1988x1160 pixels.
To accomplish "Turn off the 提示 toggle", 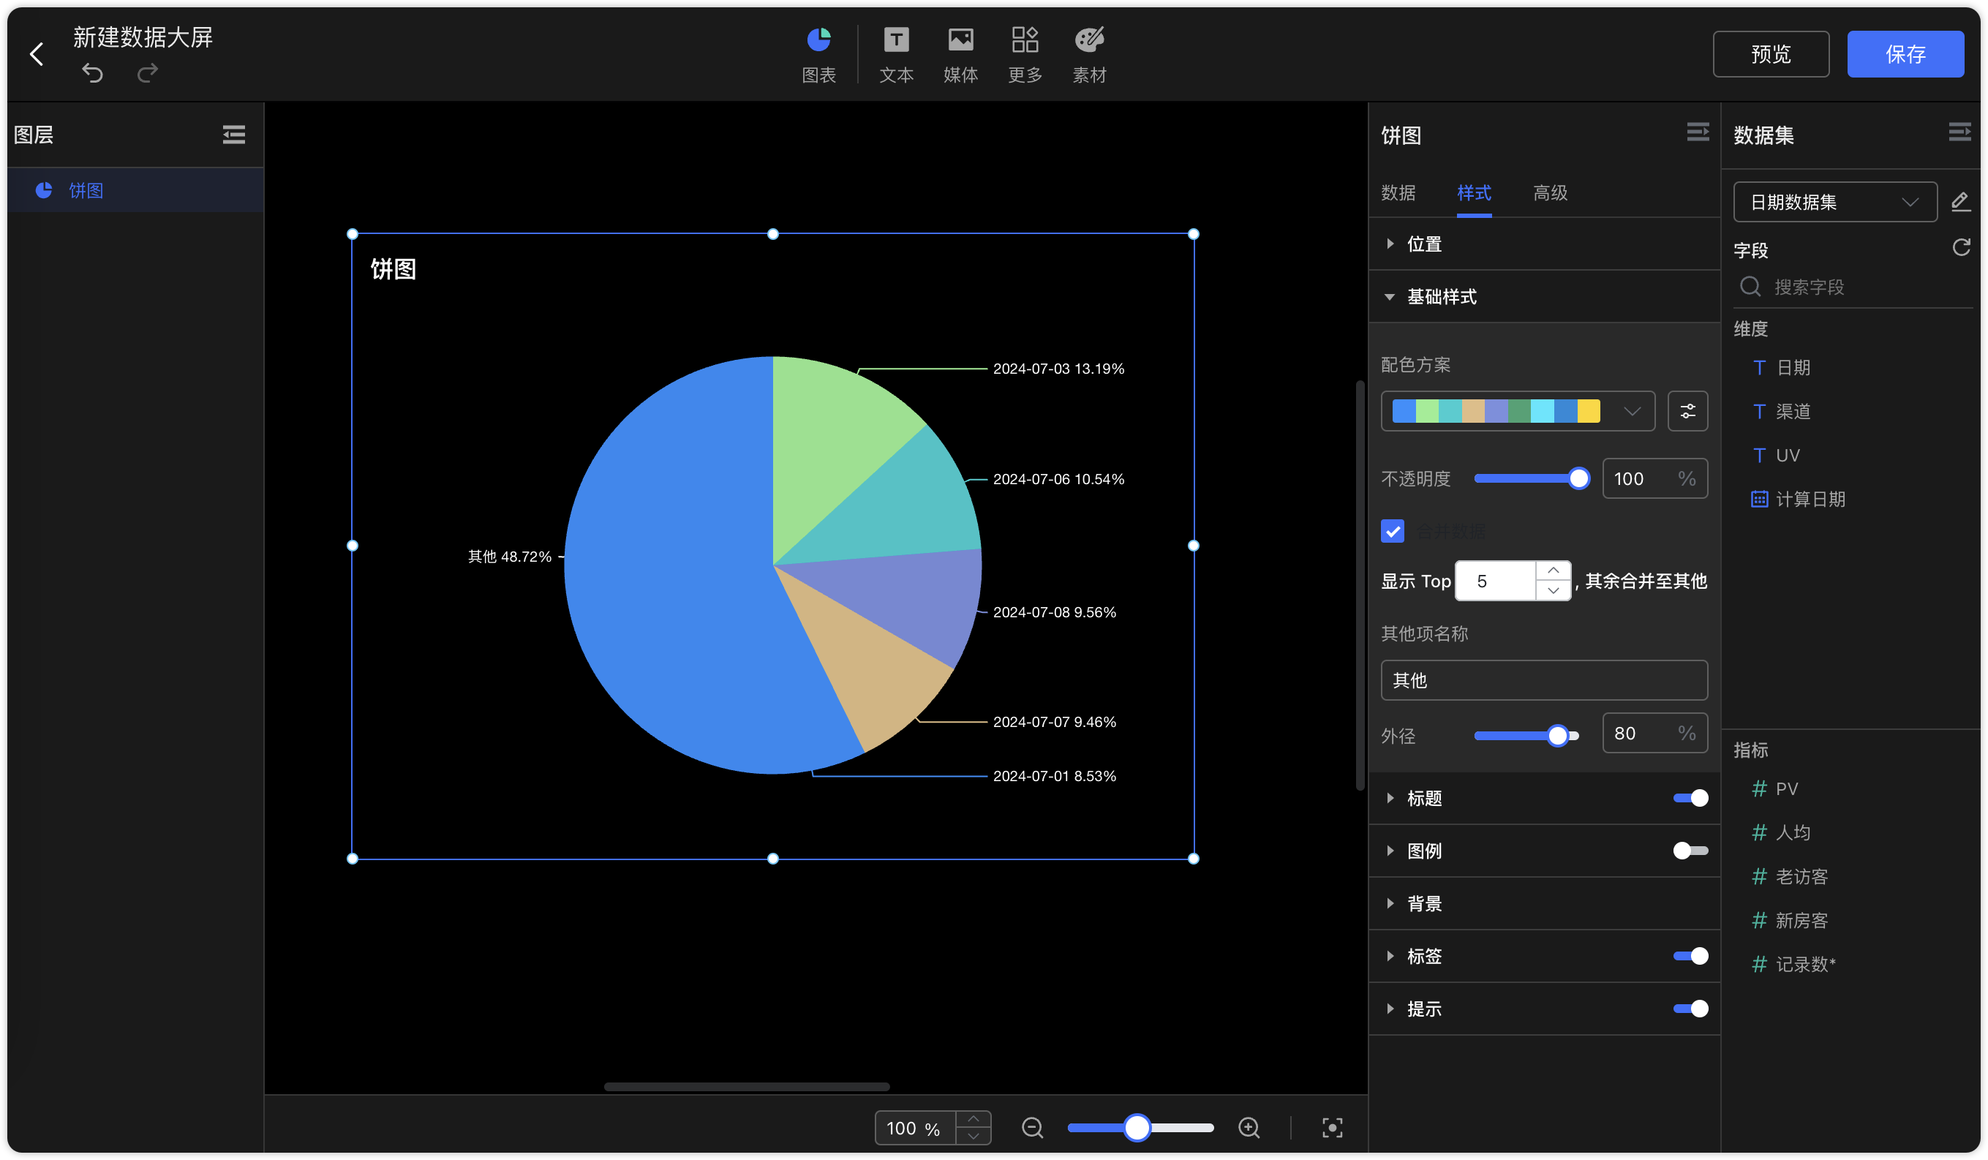I will pos(1690,1009).
